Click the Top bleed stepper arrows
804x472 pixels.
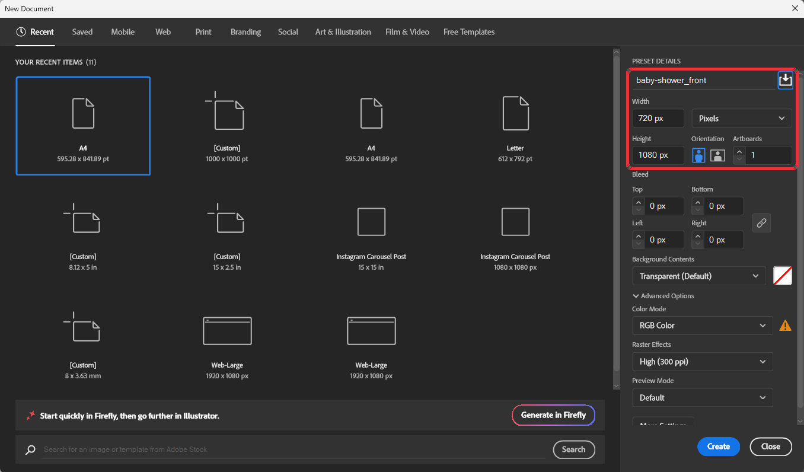(x=639, y=206)
